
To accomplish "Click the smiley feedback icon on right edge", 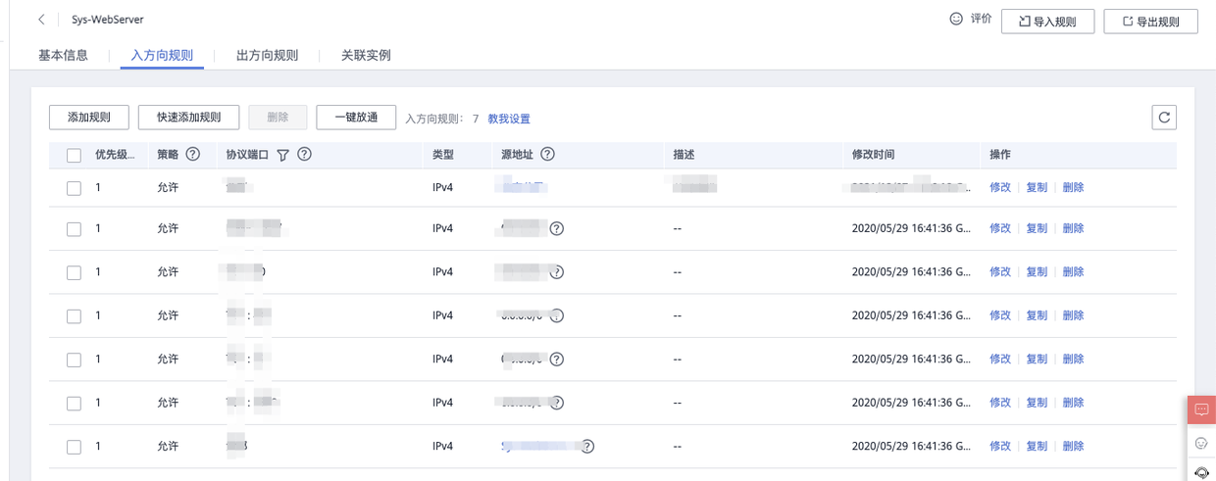I will click(x=1201, y=444).
